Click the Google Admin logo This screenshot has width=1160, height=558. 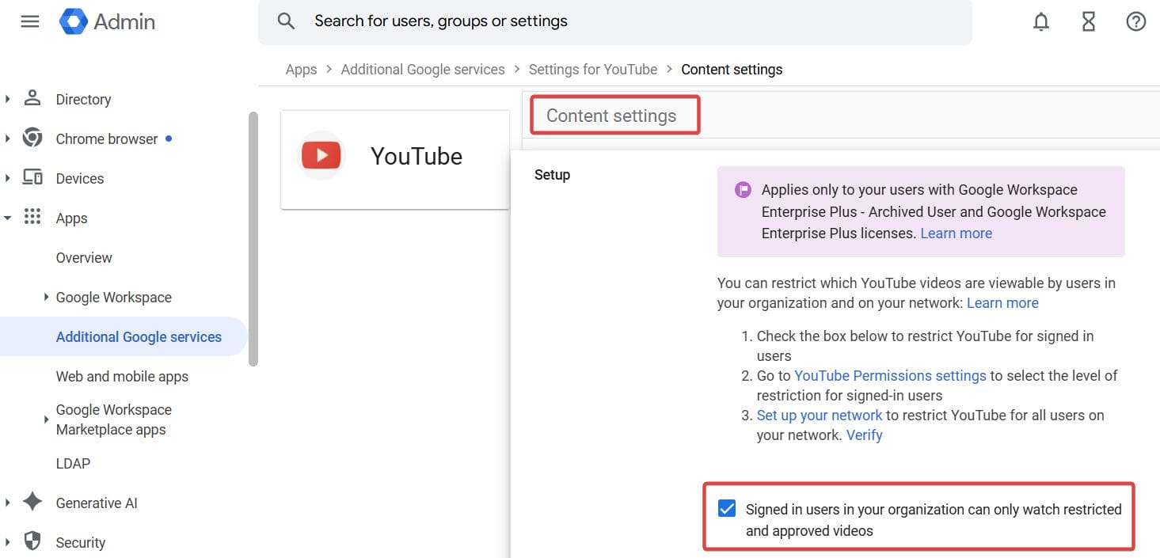[x=107, y=21]
